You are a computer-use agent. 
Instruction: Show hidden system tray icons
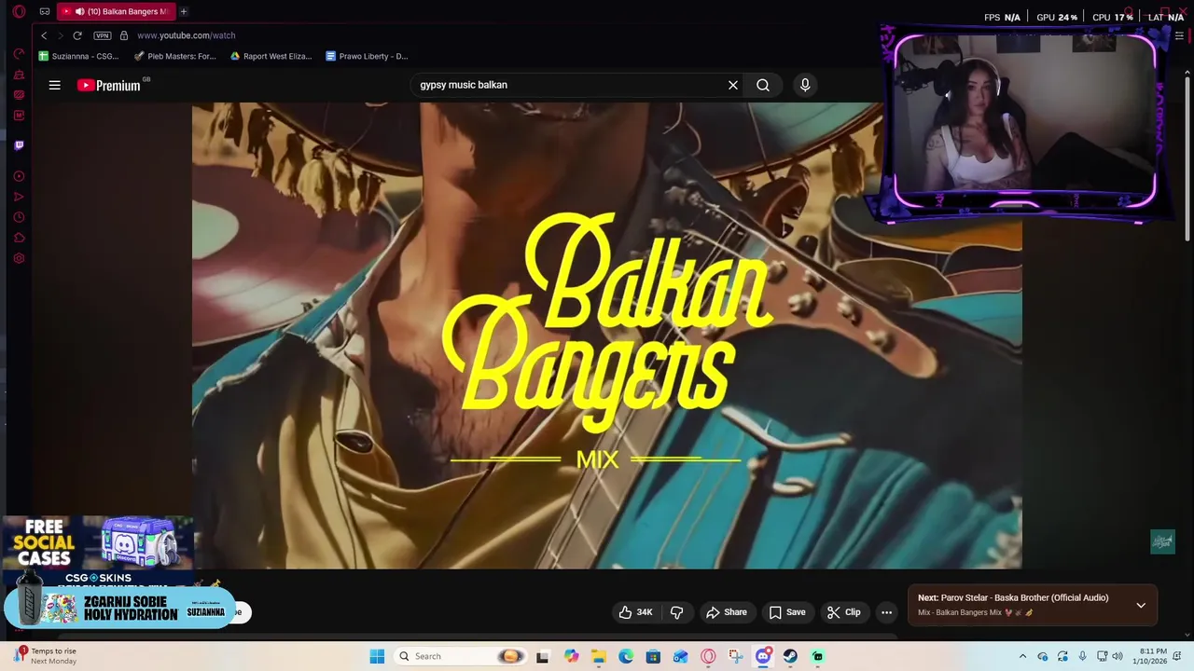pyautogui.click(x=1022, y=656)
